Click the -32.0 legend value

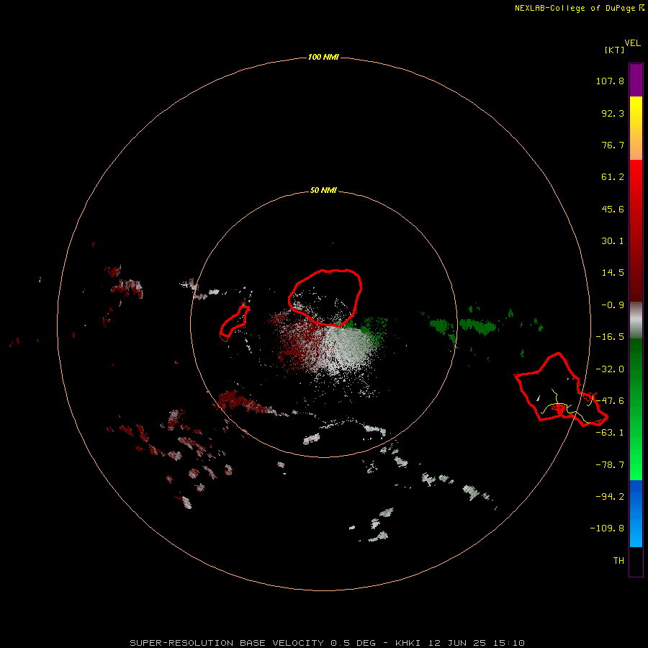[x=610, y=369]
